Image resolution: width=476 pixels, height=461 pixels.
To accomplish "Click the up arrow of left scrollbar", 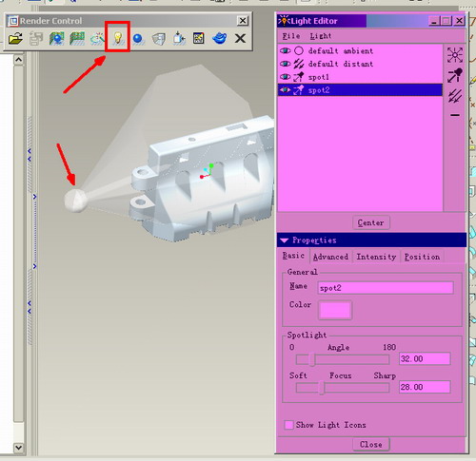I will click(x=19, y=60).
